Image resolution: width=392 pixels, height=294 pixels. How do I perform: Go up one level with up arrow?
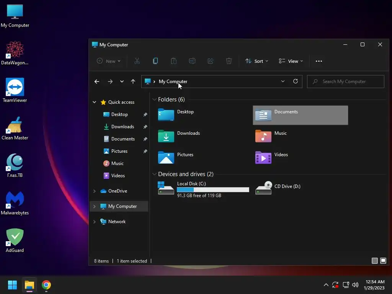coord(133,82)
